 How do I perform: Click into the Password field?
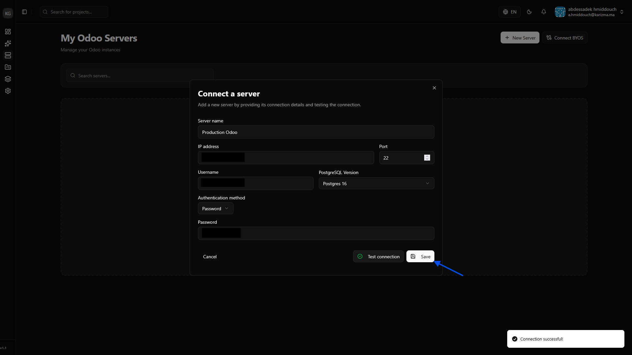click(x=316, y=233)
